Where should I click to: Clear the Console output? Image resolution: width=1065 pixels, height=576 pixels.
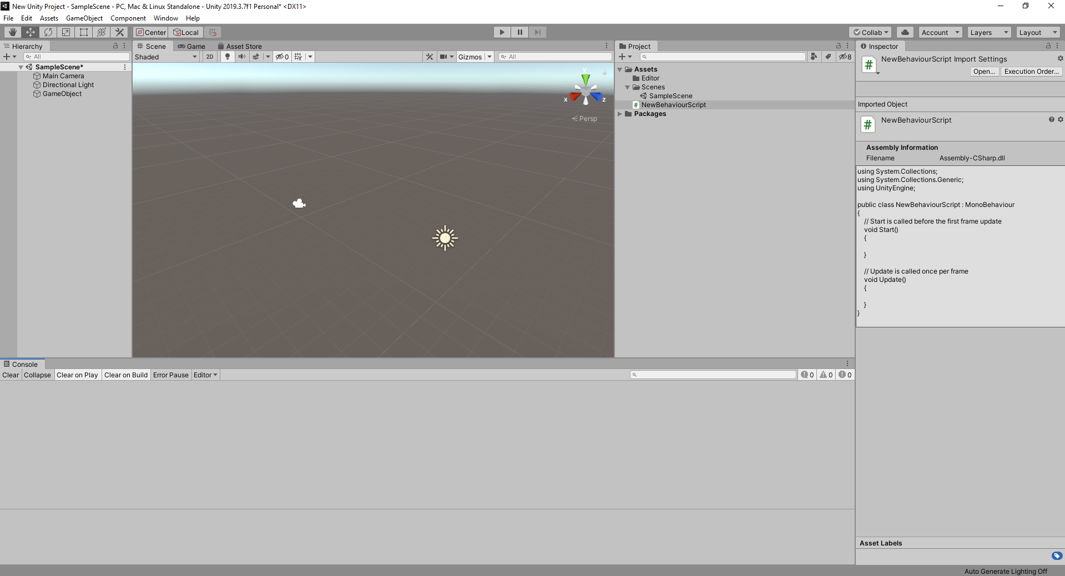(10, 375)
